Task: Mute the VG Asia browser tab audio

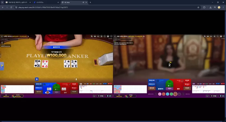Action: point(83,2)
